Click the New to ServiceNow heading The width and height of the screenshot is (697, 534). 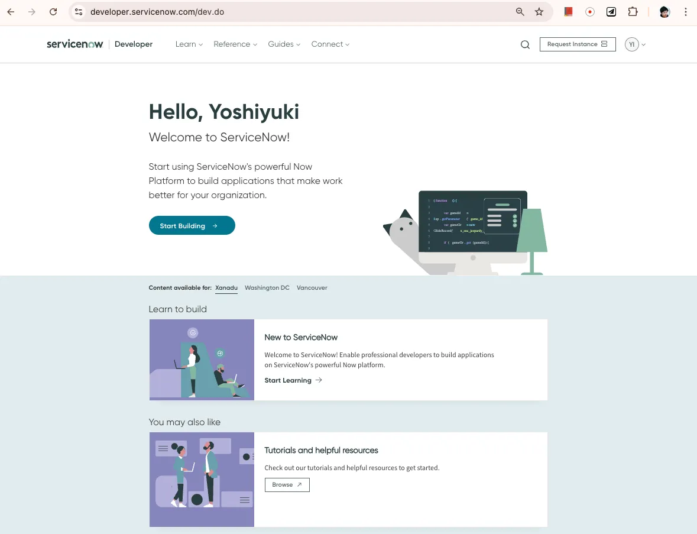[300, 337]
